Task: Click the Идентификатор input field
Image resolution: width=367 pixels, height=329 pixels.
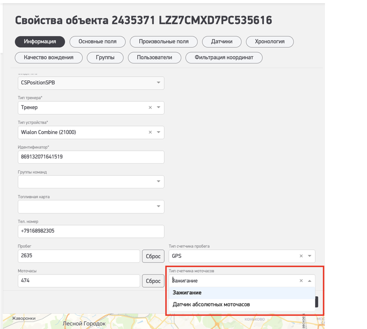Action: click(x=91, y=157)
